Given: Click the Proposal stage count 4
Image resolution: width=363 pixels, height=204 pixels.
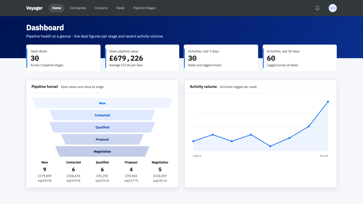Looking at the screenshot, I should (131, 170).
